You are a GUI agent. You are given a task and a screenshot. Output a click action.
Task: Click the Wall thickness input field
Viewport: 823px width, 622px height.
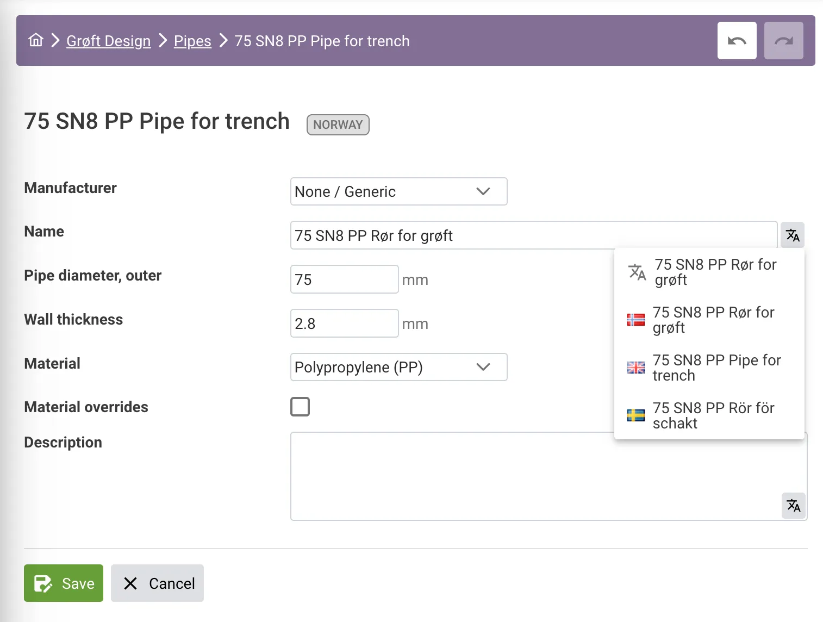click(x=344, y=324)
